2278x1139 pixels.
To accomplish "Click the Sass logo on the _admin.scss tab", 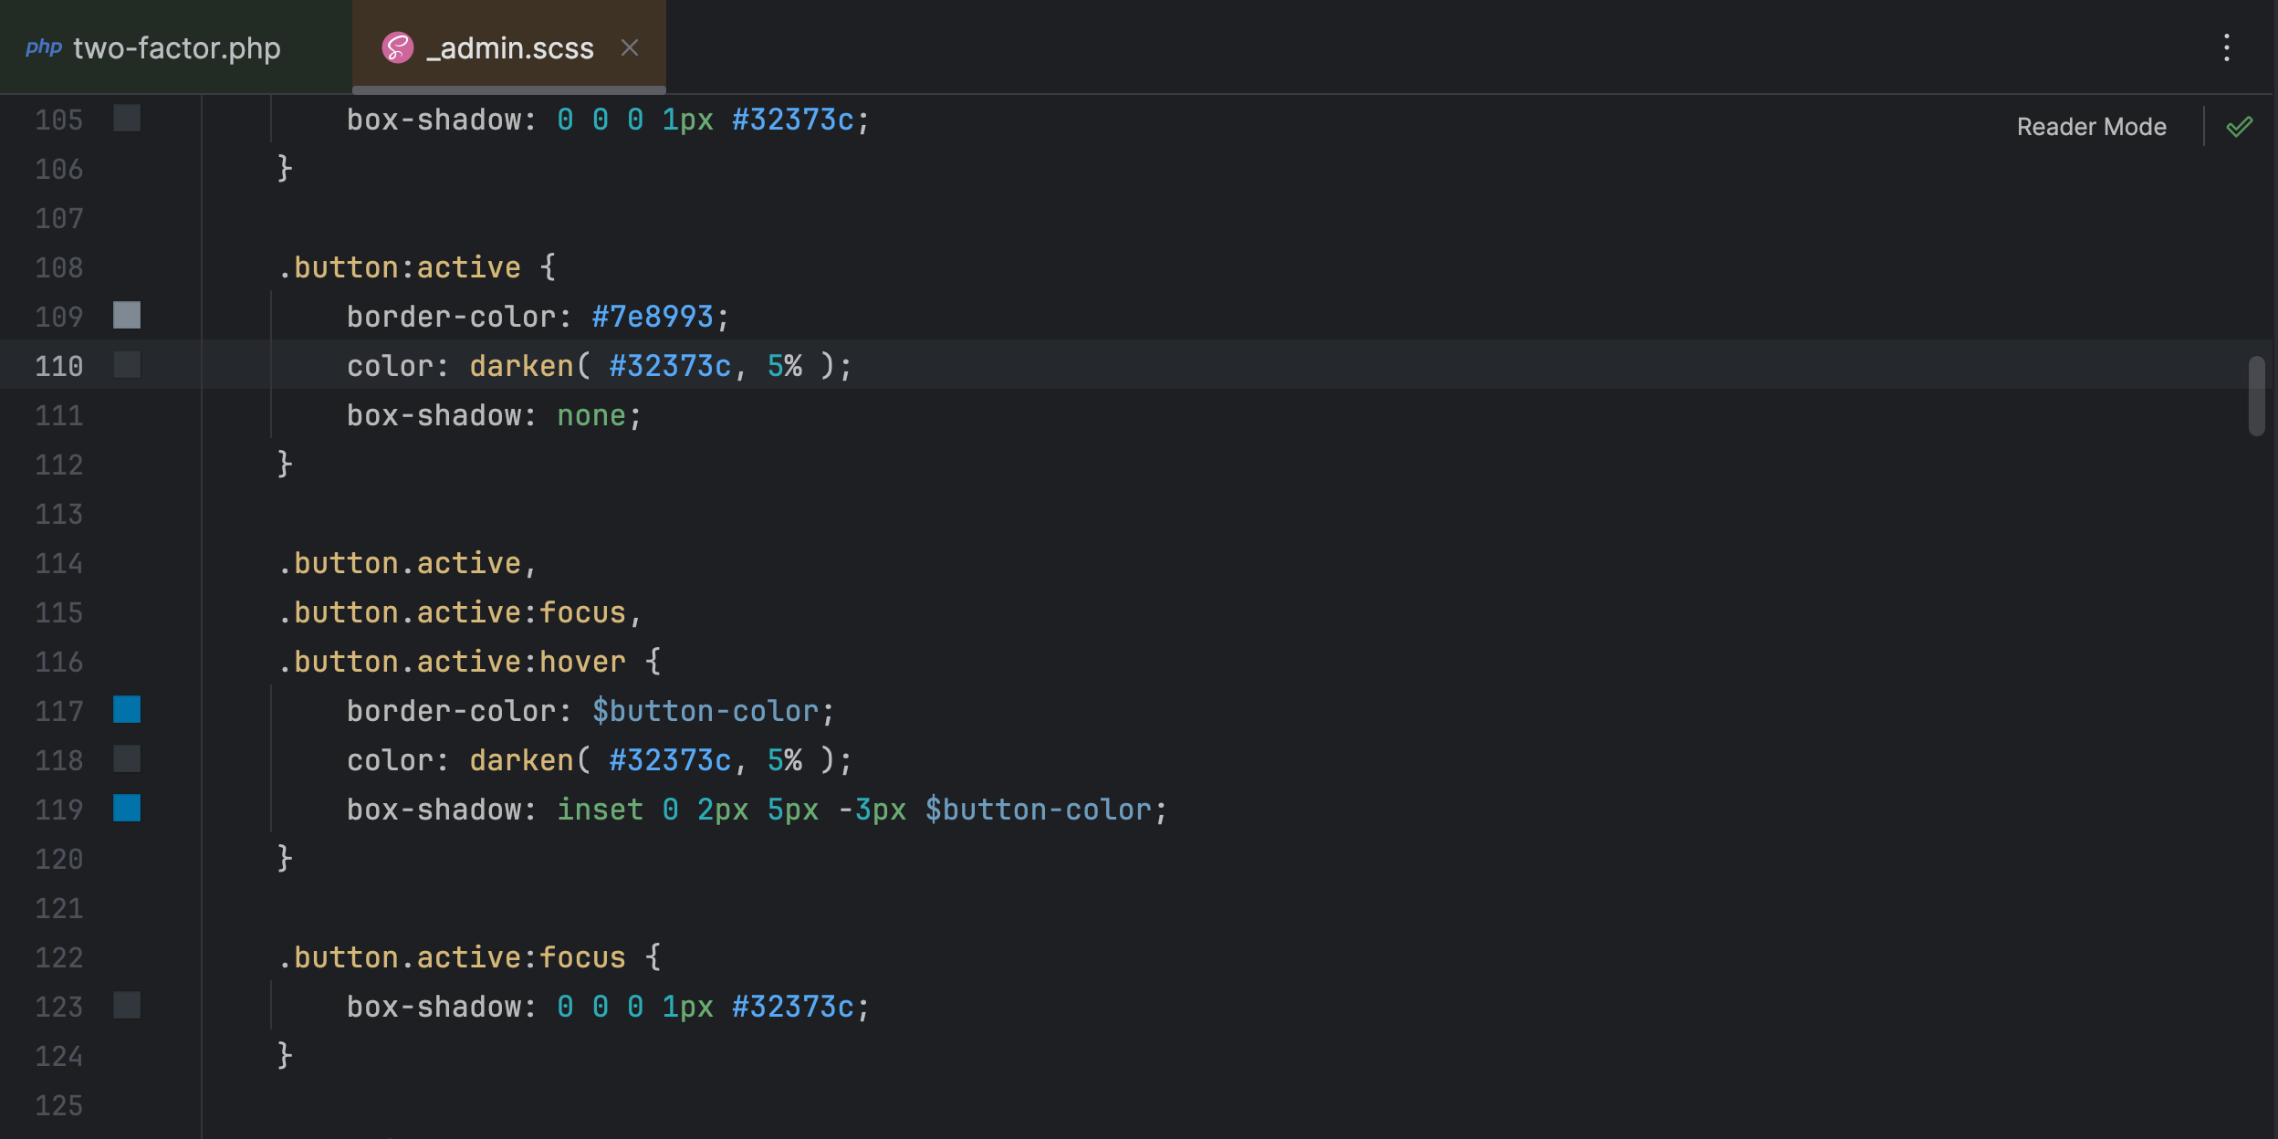I will [396, 47].
